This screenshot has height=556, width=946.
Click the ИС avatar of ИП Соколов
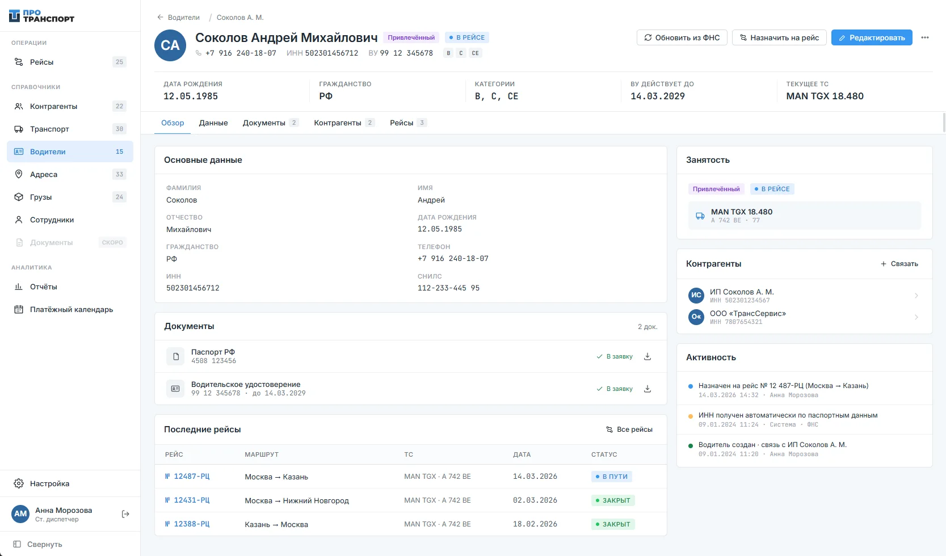point(696,296)
